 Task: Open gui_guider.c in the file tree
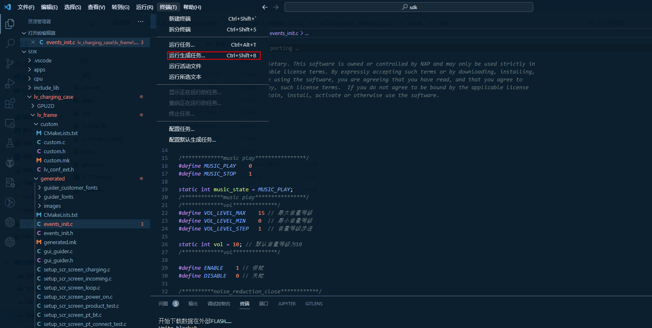point(58,251)
